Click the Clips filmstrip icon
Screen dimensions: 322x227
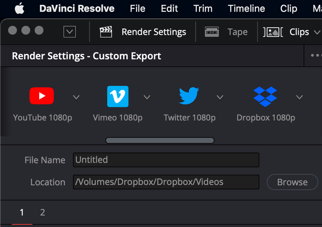pyautogui.click(x=273, y=32)
